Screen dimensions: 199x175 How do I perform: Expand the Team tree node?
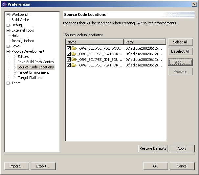pos(8,83)
